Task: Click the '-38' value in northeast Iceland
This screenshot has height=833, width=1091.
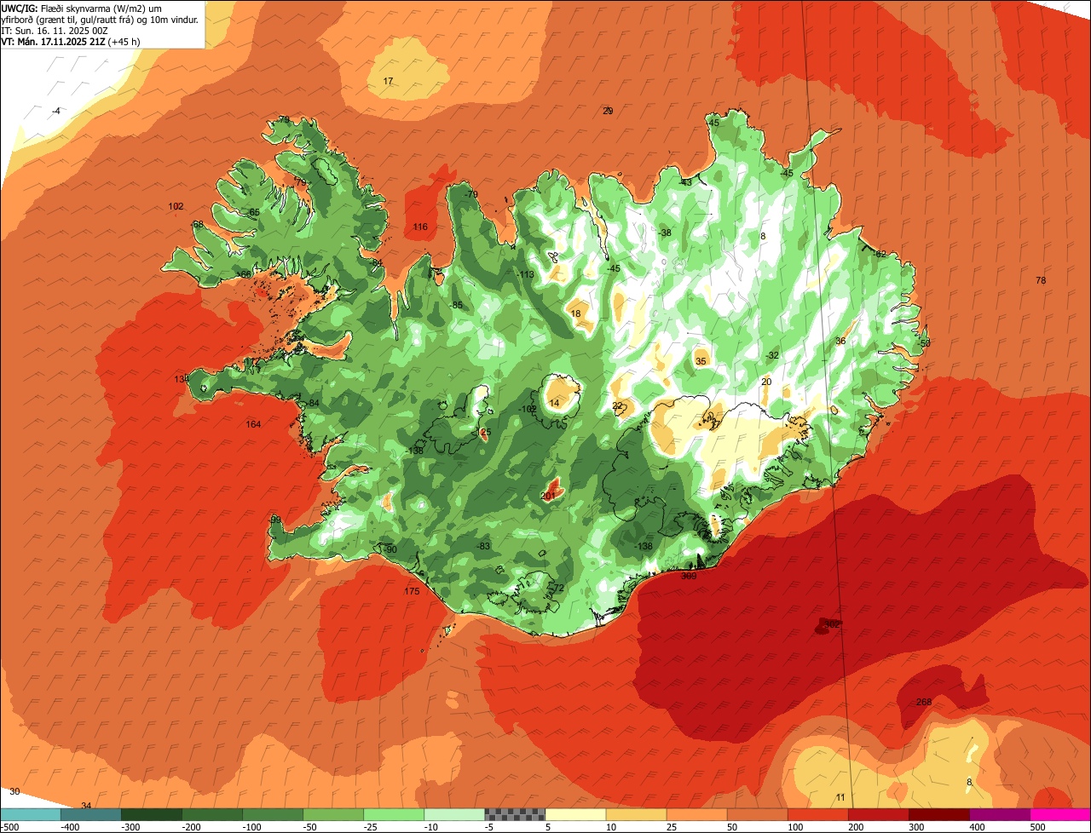Action: pos(664,233)
